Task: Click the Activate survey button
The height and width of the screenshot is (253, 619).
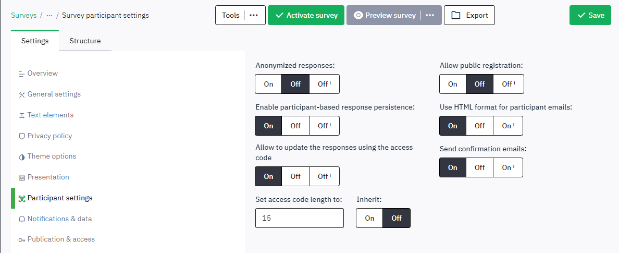Action: (x=306, y=15)
